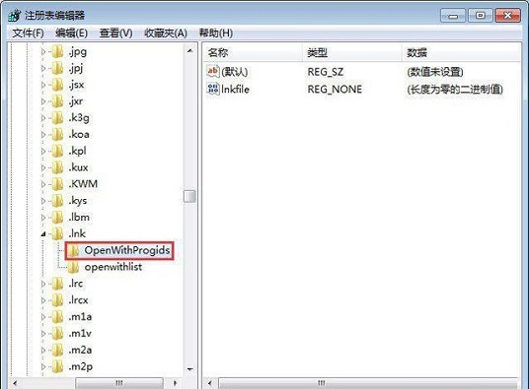Image resolution: width=529 pixels, height=389 pixels.
Task: Click the .m2a folder icon
Action: click(x=57, y=350)
